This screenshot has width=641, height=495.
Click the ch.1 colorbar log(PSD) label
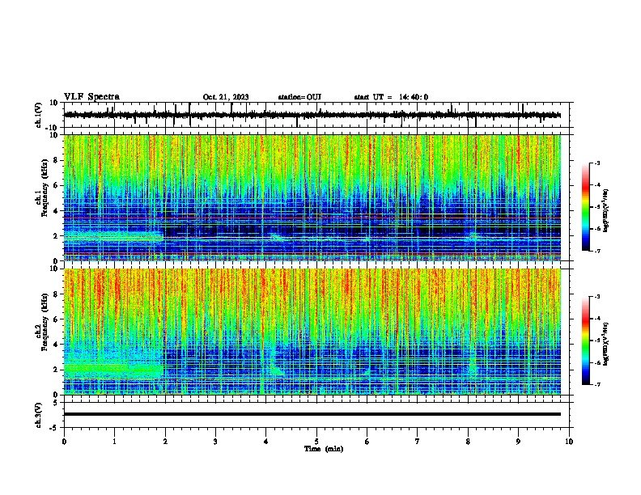coord(606,211)
